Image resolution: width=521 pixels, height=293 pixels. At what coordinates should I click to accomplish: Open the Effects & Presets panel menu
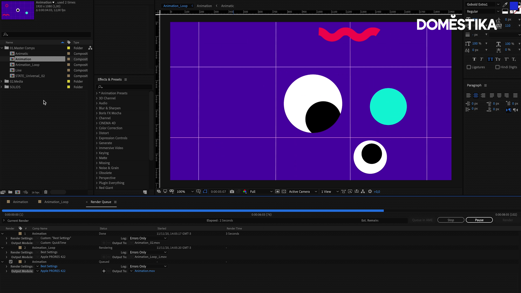pos(126,79)
